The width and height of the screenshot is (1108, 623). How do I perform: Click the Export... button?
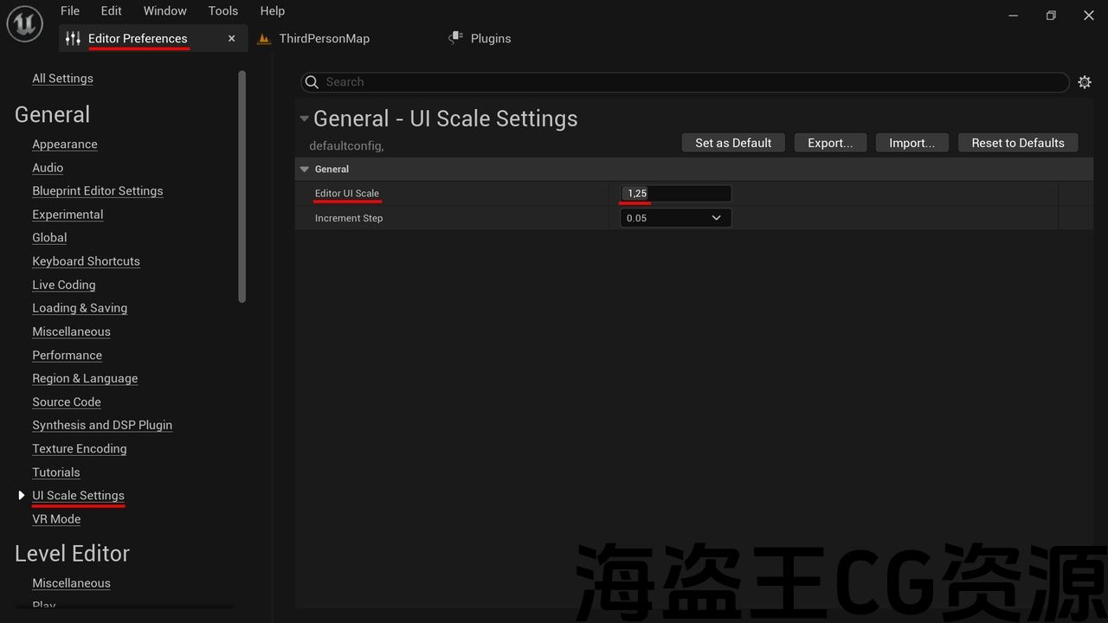[829, 143]
